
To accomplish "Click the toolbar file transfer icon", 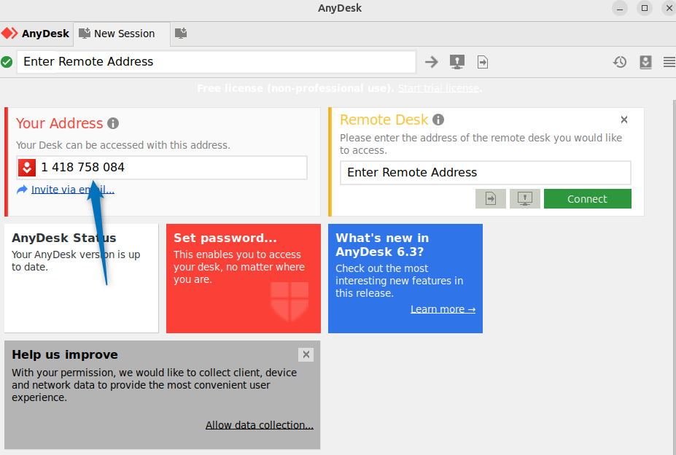I will pos(483,62).
